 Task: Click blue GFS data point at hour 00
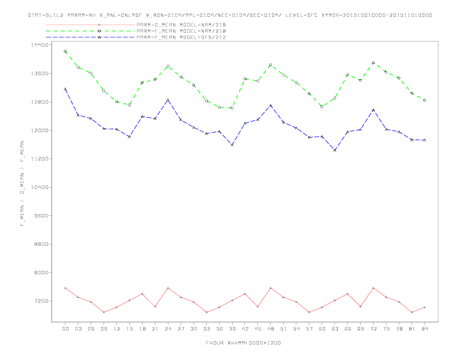tap(65, 89)
